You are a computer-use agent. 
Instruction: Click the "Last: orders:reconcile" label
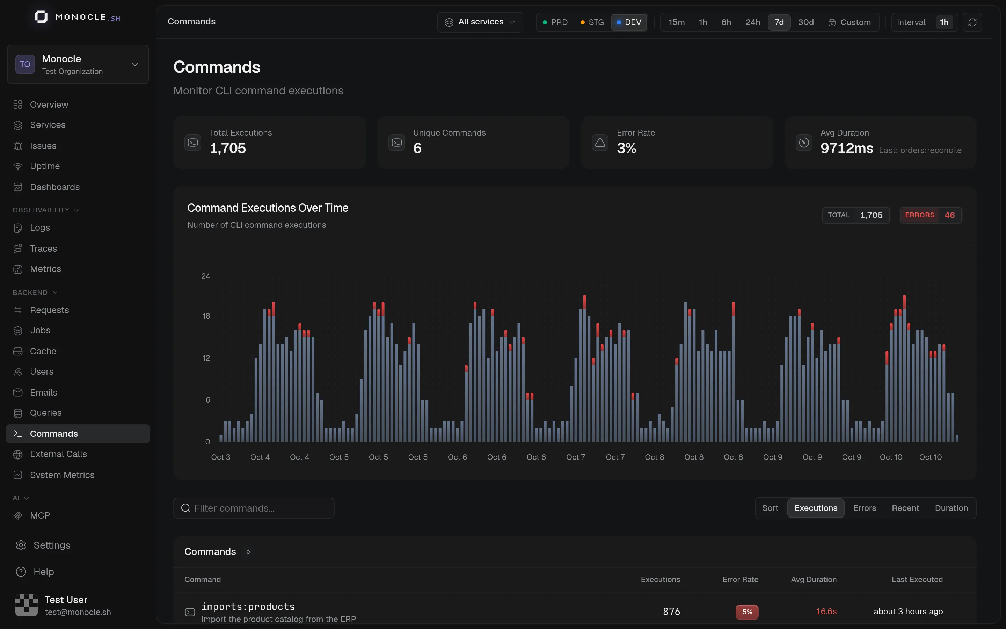(920, 150)
